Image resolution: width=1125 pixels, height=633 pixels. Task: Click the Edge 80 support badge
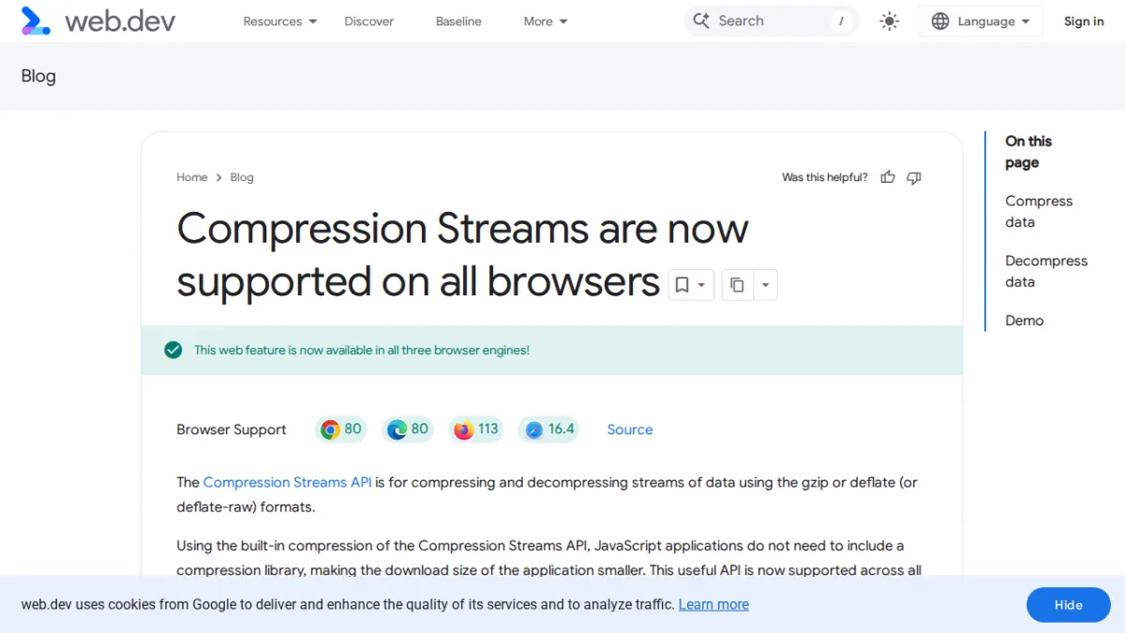tap(408, 430)
